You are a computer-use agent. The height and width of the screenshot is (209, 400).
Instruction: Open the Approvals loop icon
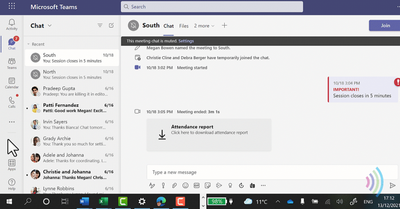241,186
